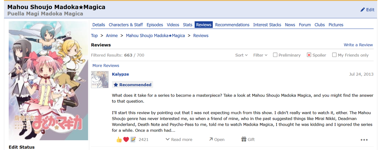
Task: Open the Sort dropdown
Action: (x=241, y=55)
